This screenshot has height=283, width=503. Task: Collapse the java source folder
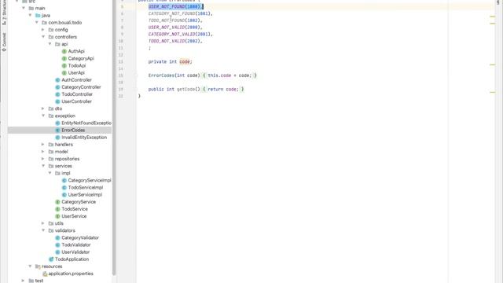pos(30,15)
